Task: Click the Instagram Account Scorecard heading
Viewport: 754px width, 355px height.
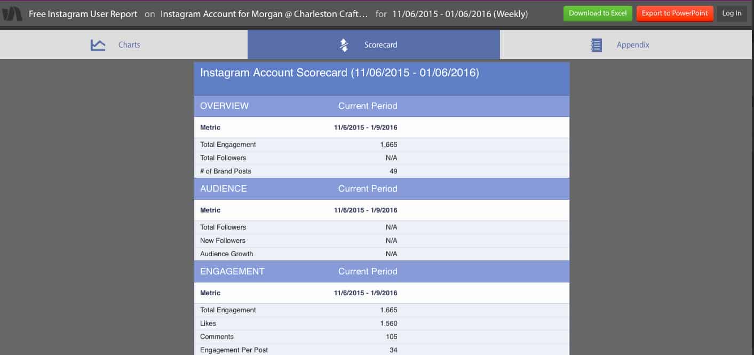Action: coord(339,73)
